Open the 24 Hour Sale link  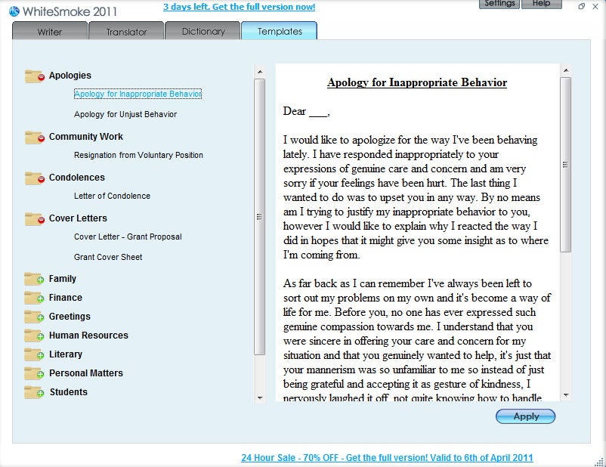tap(387, 458)
